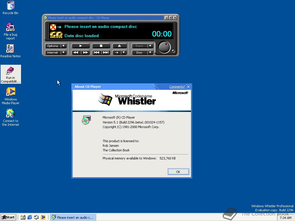This screenshot has width=295, height=221.
Task: Skip to previous track button
Action: 96,52
